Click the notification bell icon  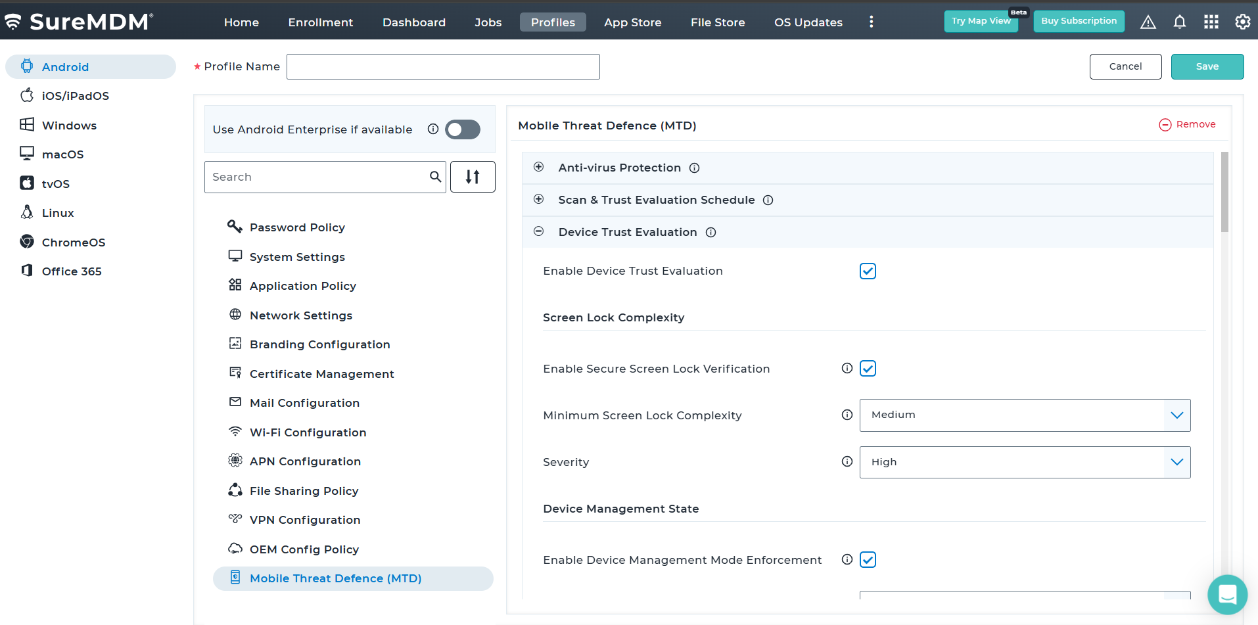tap(1179, 22)
